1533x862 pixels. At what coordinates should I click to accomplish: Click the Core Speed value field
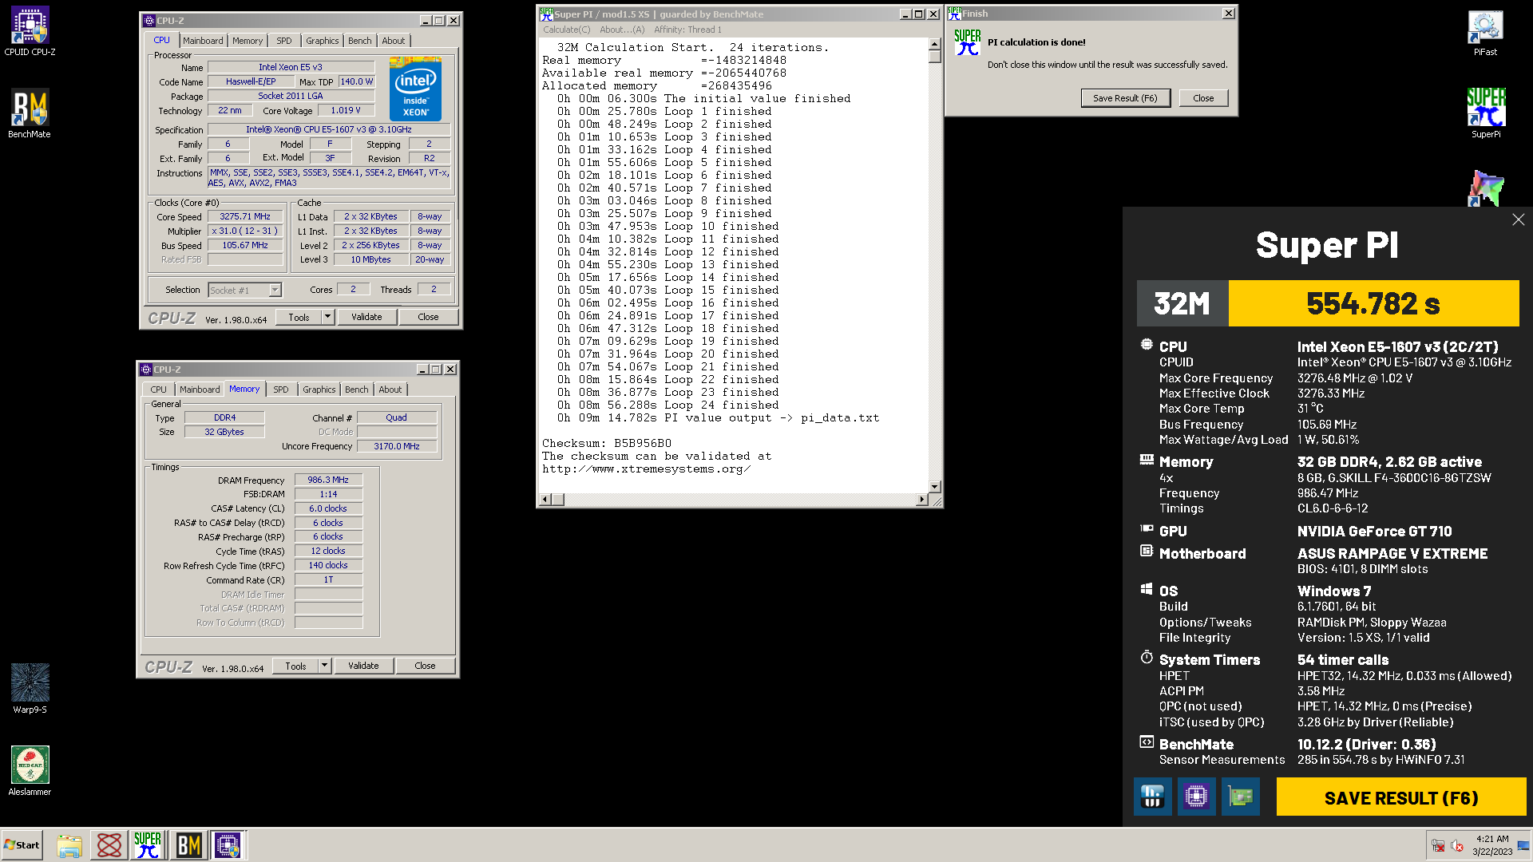pyautogui.click(x=245, y=217)
